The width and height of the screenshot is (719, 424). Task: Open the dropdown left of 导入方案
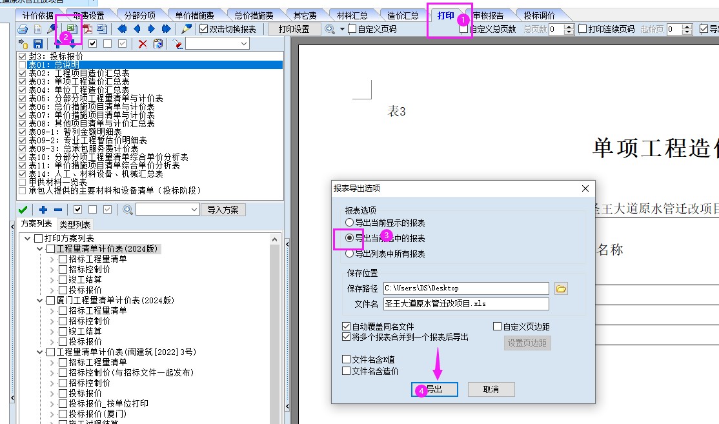pos(194,210)
